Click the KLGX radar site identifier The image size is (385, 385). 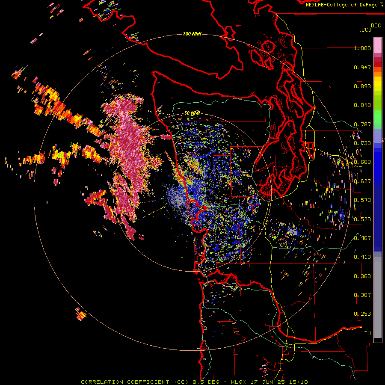pos(239,382)
